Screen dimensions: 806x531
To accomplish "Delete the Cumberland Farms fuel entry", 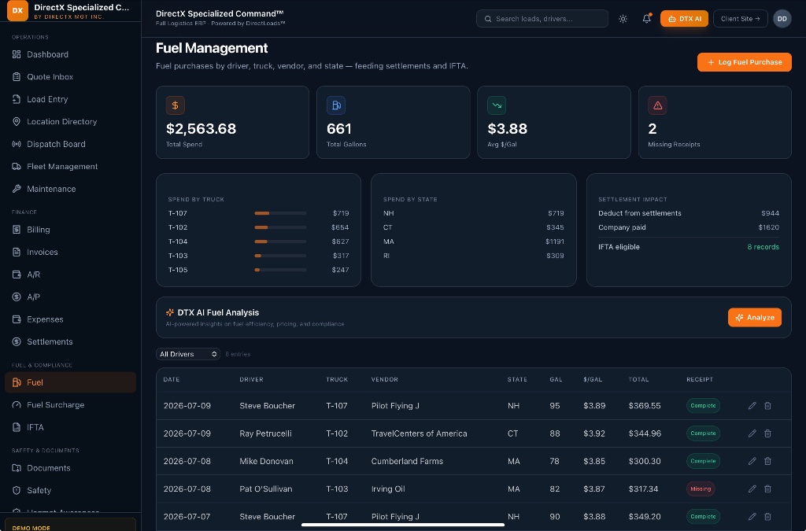I will tap(767, 461).
